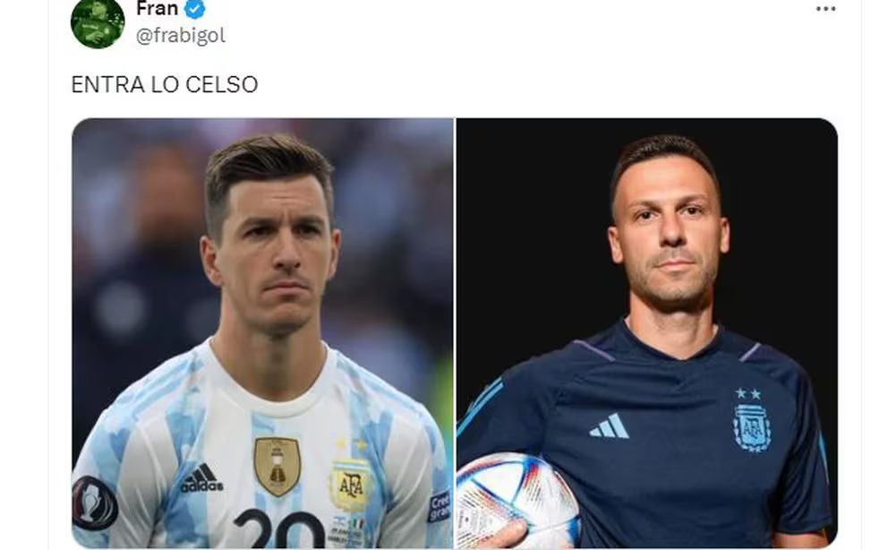This screenshot has width=888, height=550.
Task: Click Adidas three-stripe logo on navy shirt
Action: click(610, 426)
